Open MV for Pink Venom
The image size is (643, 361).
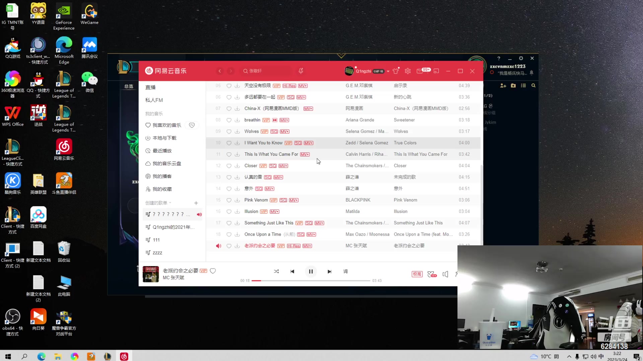point(294,200)
